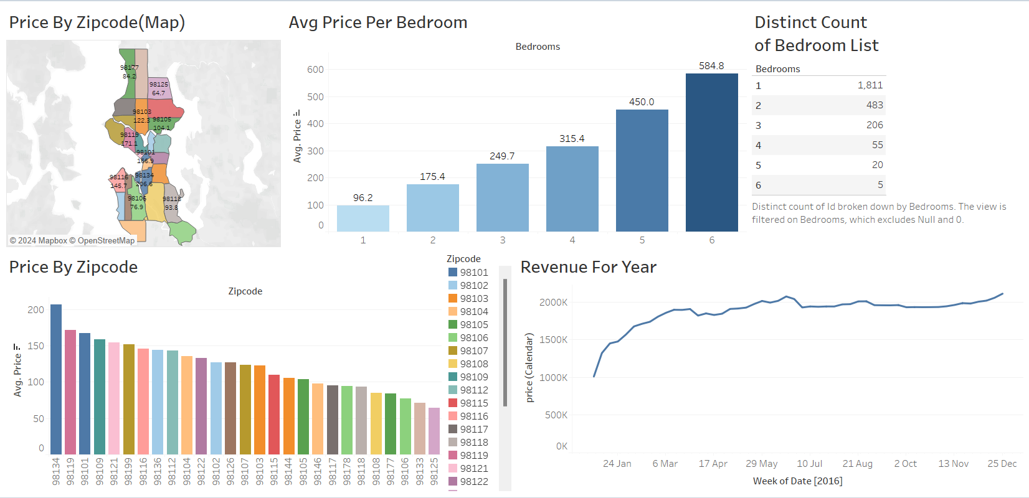Select the 2-bedroom bar labeled 175.4
The image size is (1029, 498).
433,208
